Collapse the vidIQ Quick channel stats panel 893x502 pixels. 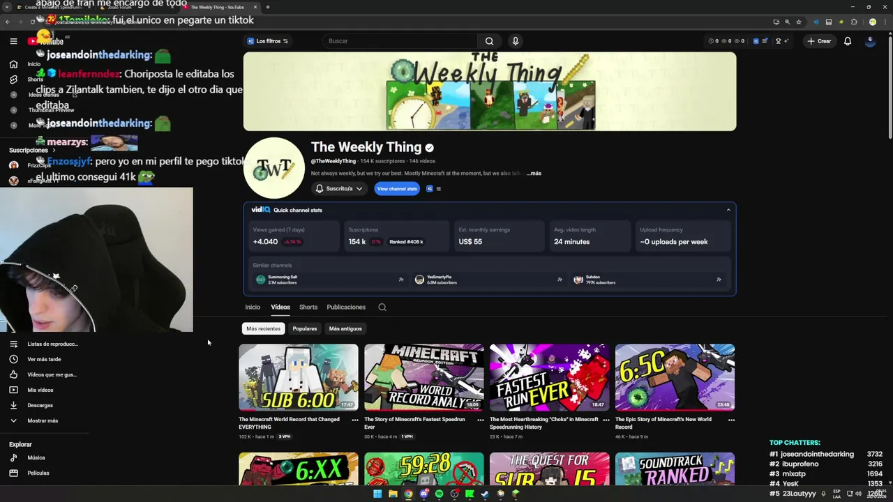click(x=728, y=210)
